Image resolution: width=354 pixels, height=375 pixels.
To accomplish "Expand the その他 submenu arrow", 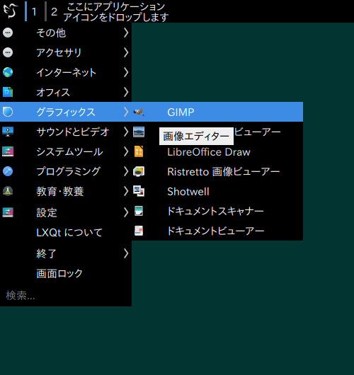I will (x=126, y=33).
